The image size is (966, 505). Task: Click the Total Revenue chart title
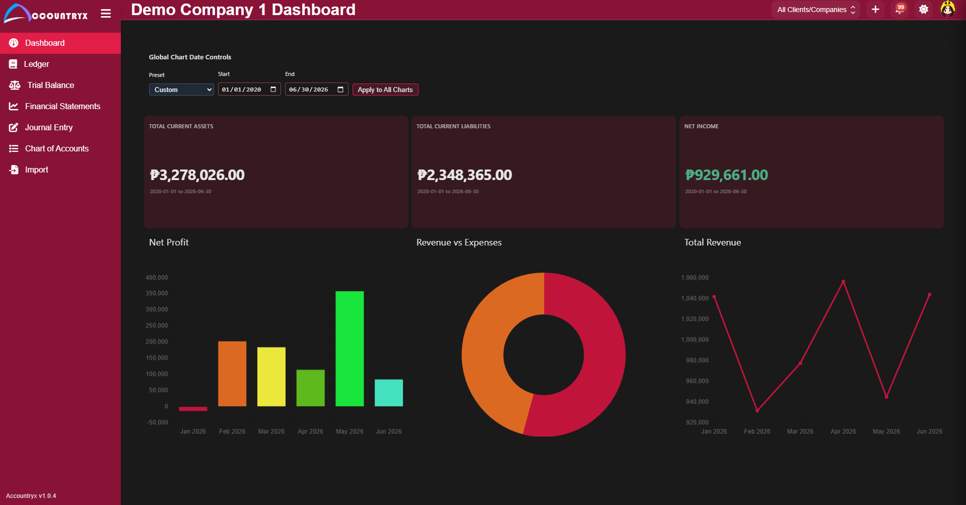(712, 242)
